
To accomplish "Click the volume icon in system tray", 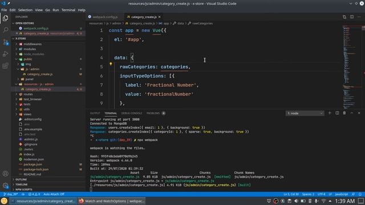I will [296, 201].
